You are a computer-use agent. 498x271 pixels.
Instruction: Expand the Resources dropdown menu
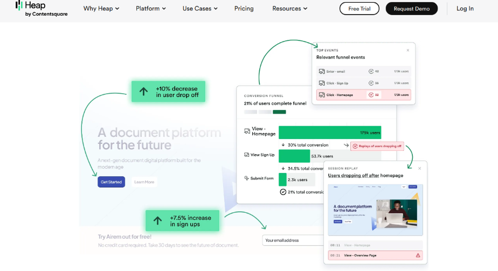[x=289, y=9]
